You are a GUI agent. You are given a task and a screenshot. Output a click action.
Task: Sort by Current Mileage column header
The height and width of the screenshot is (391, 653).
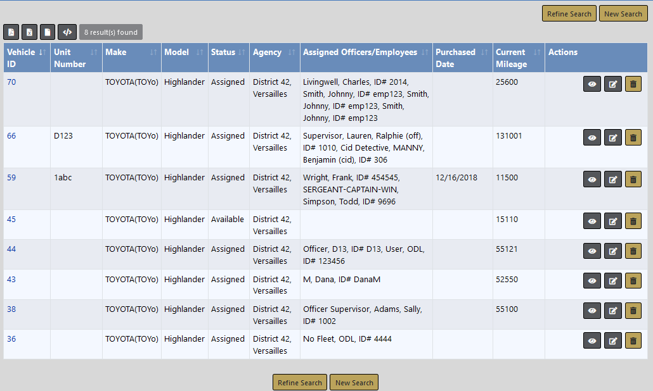click(x=518, y=58)
